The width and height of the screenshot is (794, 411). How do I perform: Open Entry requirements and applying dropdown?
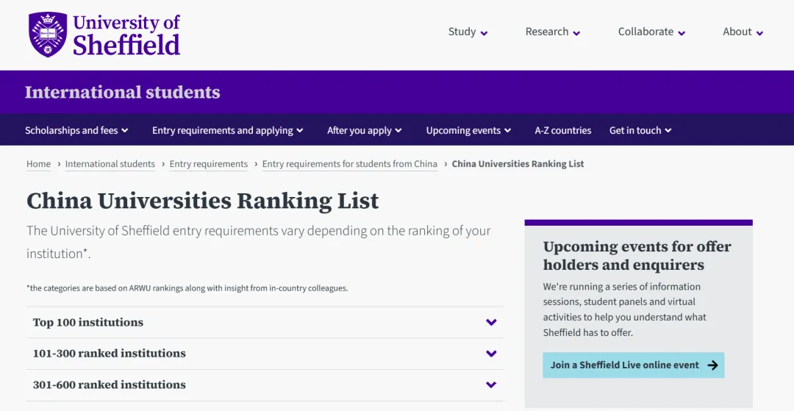[227, 130]
